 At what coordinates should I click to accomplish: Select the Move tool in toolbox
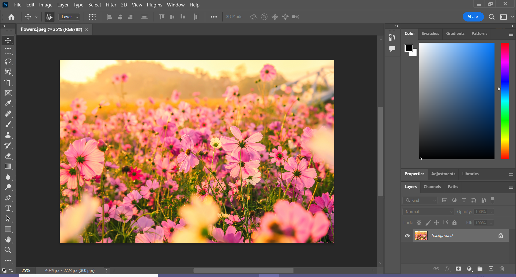pyautogui.click(x=8, y=41)
